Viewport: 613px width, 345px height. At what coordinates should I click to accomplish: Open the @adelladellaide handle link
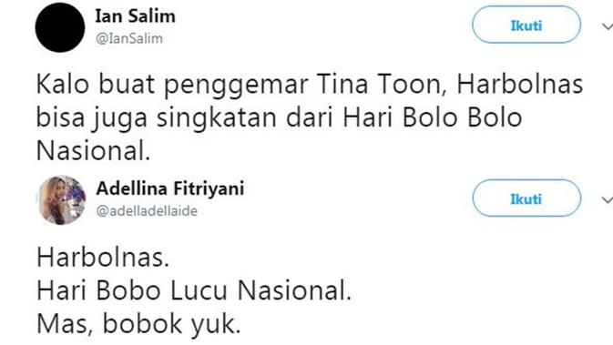[147, 211]
